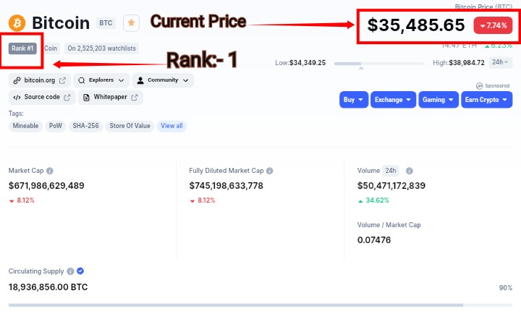
Task: Click the Circulating Supply info icon
Action: tap(70, 271)
